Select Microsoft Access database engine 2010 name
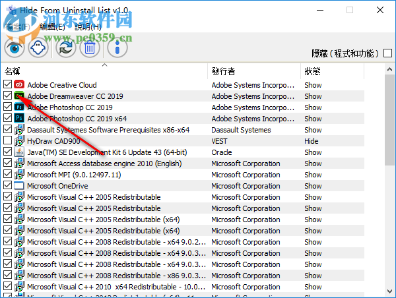This screenshot has width=396, height=298. click(104, 164)
